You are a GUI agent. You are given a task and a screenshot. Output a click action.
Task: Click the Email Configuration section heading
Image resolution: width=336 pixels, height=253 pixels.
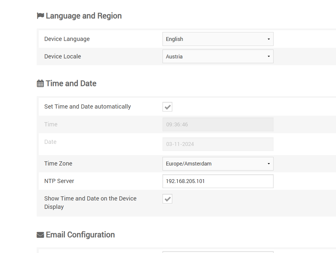pos(80,235)
